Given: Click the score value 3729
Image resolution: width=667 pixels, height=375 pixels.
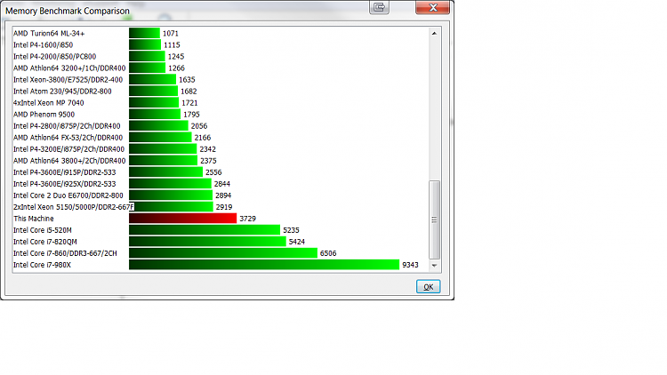Looking at the screenshot, I should coord(247,219).
